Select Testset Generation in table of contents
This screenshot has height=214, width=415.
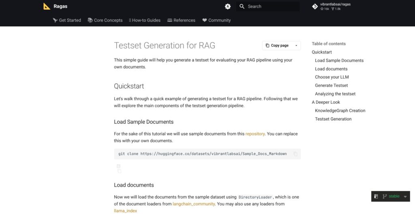pyautogui.click(x=333, y=119)
